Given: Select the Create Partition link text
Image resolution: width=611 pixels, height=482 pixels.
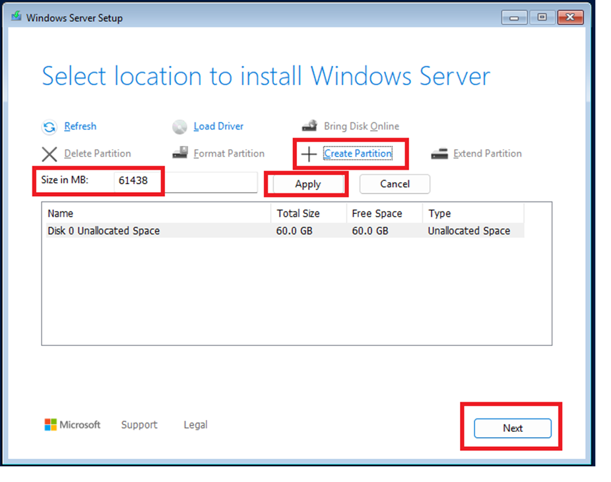Looking at the screenshot, I should [x=358, y=154].
